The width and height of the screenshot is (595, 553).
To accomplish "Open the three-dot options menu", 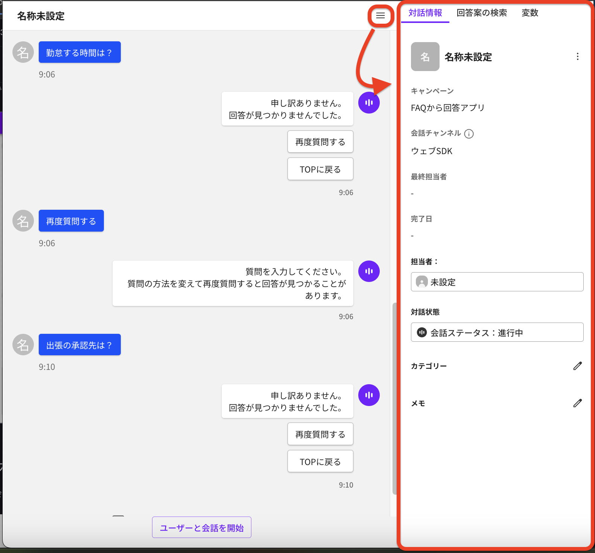I will tap(577, 57).
